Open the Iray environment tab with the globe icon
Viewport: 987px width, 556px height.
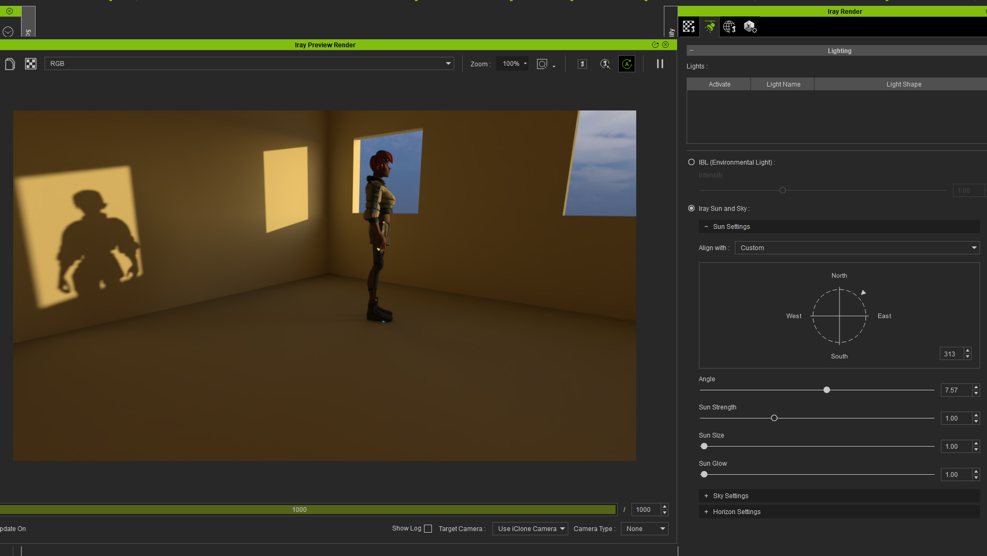coord(730,27)
